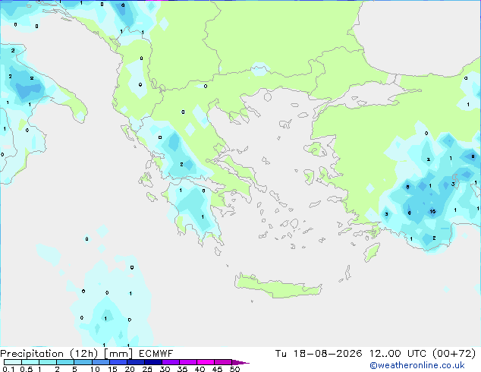Click the legend scale label "20"
Image resolution: width=481 pixels, height=372 pixels.
click(x=130, y=369)
